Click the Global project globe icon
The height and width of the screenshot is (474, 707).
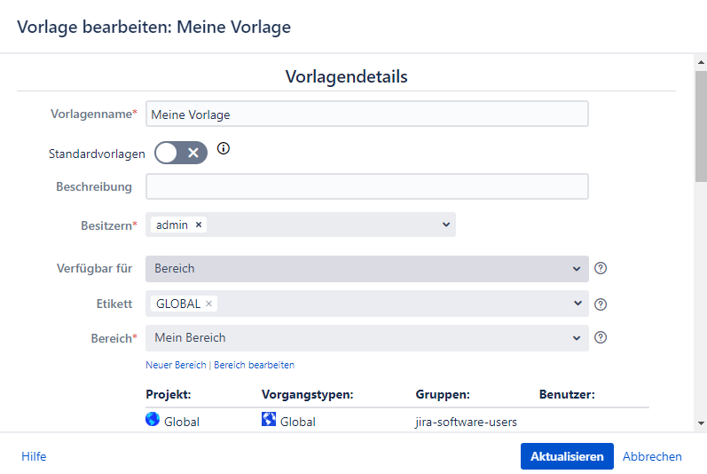coord(153,420)
